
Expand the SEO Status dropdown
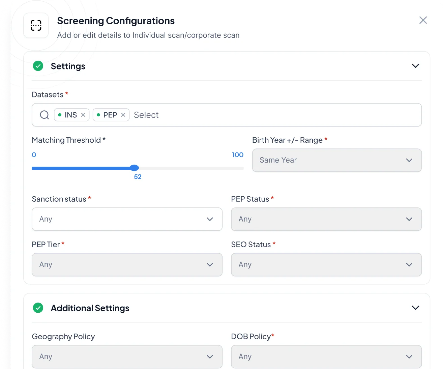pyautogui.click(x=326, y=265)
